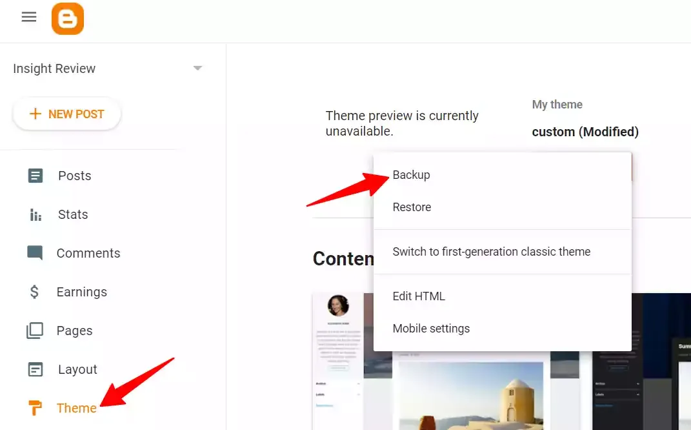Open the hamburger navigation menu
The width and height of the screenshot is (691, 430).
point(29,17)
